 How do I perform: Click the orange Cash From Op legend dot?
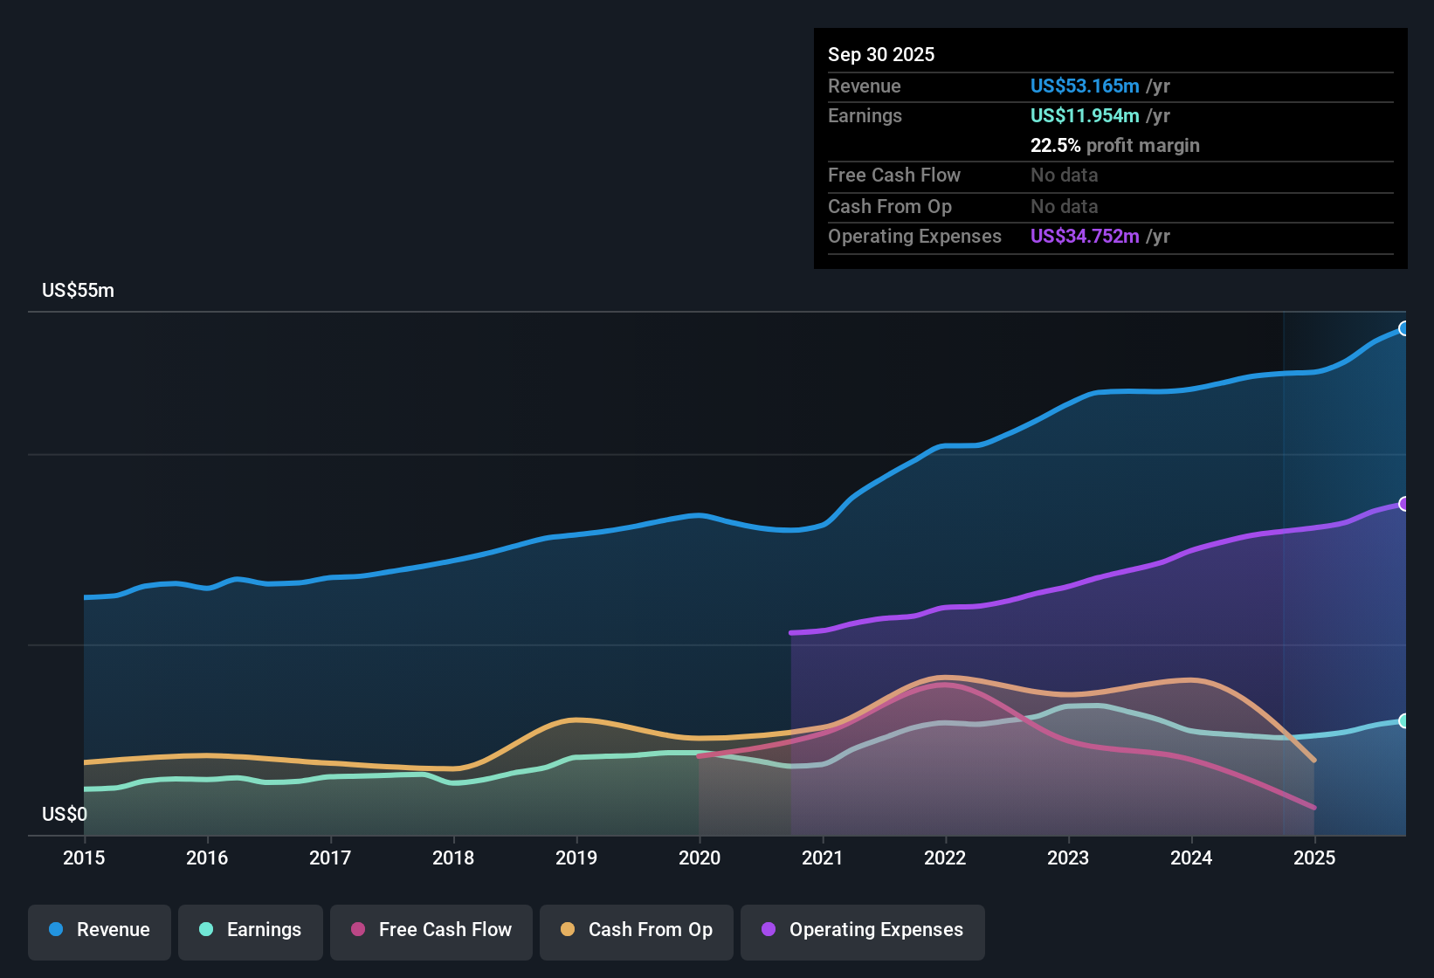tap(568, 929)
